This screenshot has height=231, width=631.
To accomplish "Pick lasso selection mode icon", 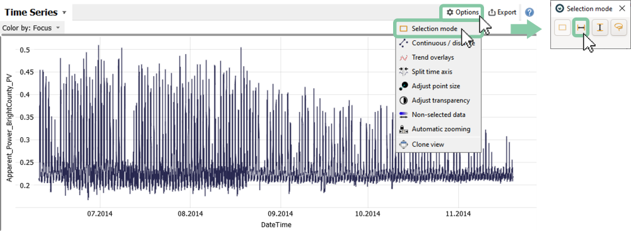I will [618, 27].
